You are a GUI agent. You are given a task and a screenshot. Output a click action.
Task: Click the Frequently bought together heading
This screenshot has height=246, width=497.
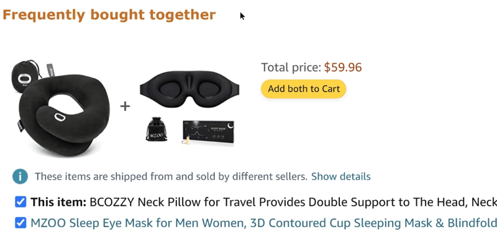(109, 15)
